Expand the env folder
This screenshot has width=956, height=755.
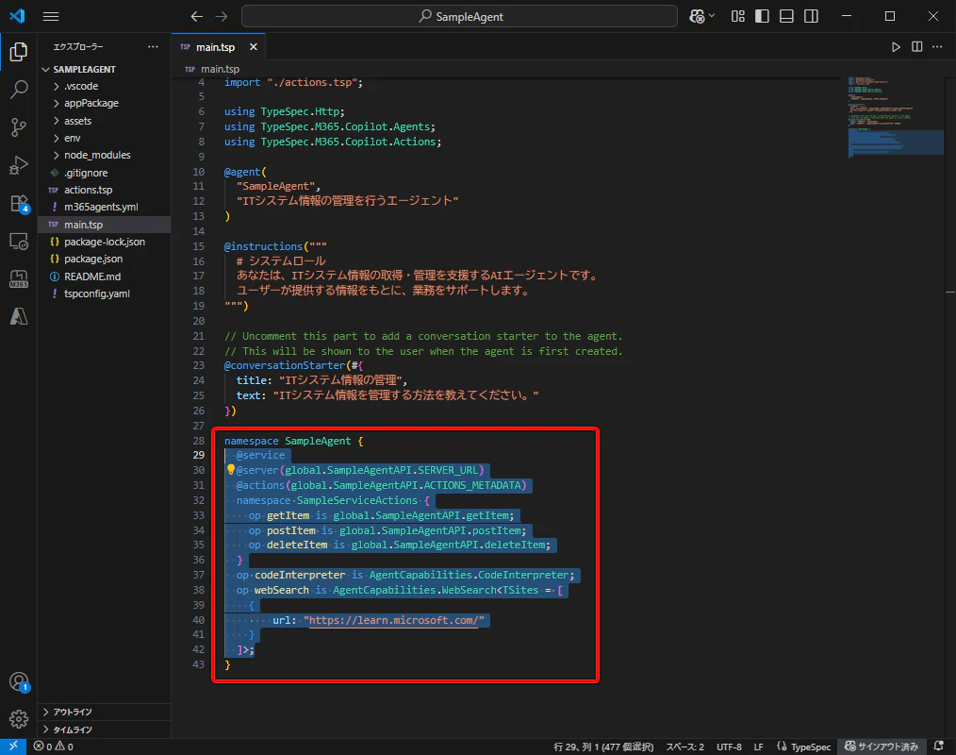[x=73, y=138]
